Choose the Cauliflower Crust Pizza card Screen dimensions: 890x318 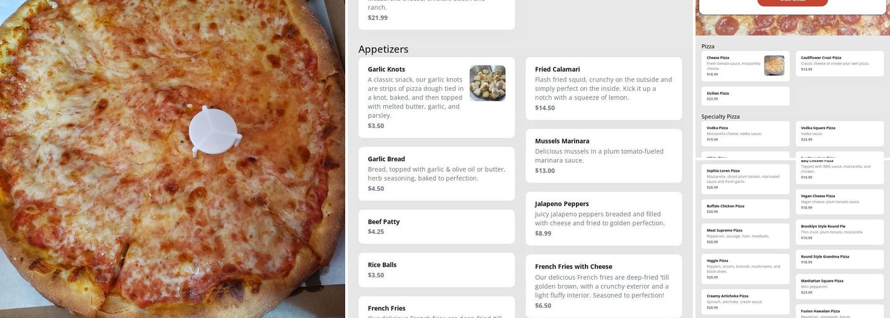pyautogui.click(x=840, y=64)
